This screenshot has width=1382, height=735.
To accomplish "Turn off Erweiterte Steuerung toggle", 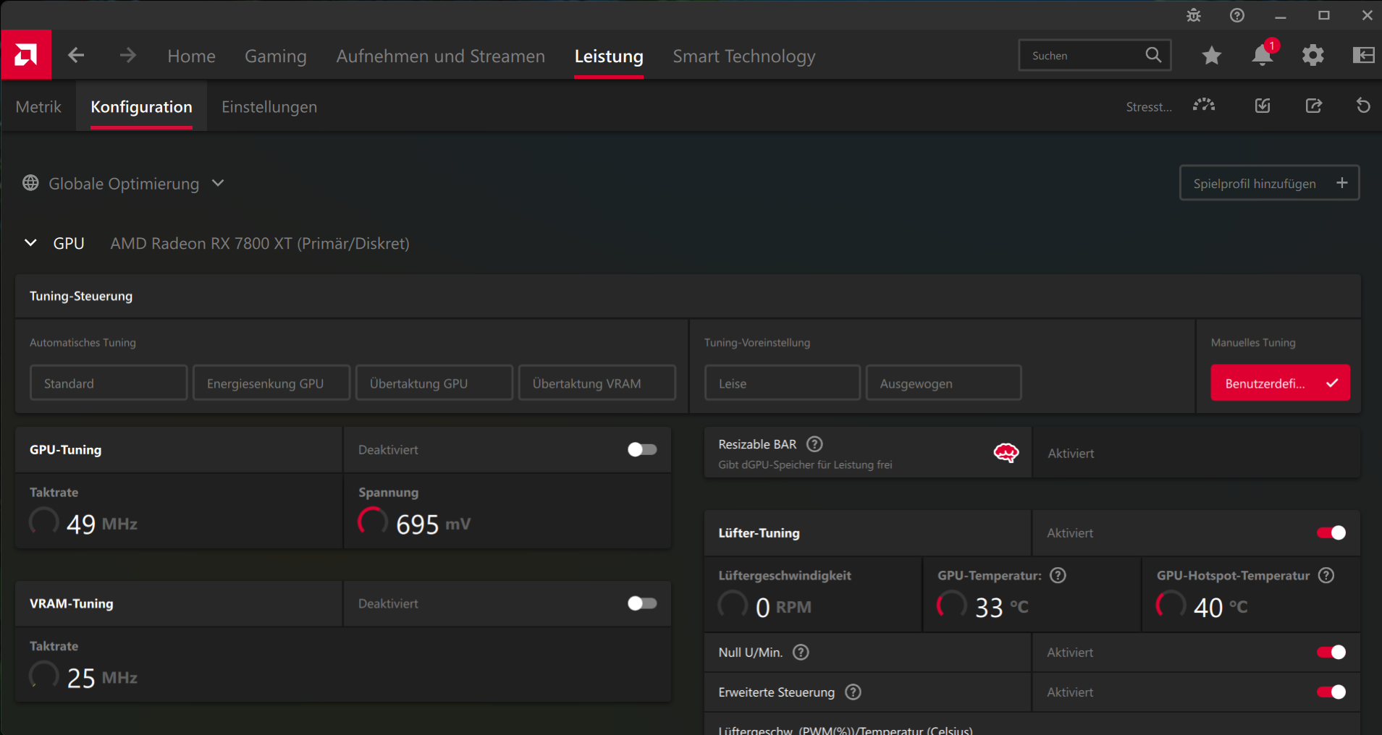I will (1331, 692).
